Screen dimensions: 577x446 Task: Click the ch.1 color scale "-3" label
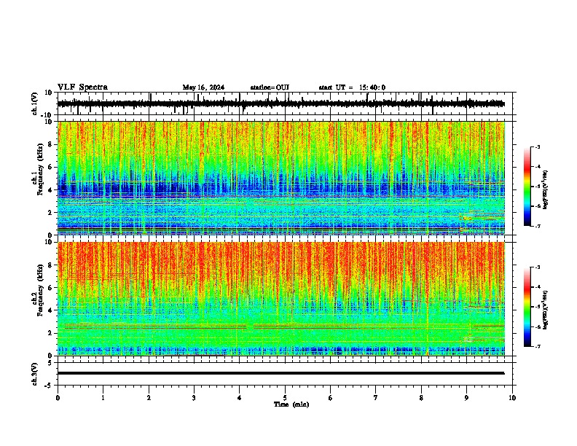(538, 146)
